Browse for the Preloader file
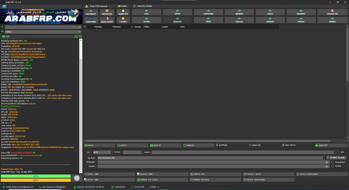The height and width of the screenshot is (190, 349). point(327,162)
